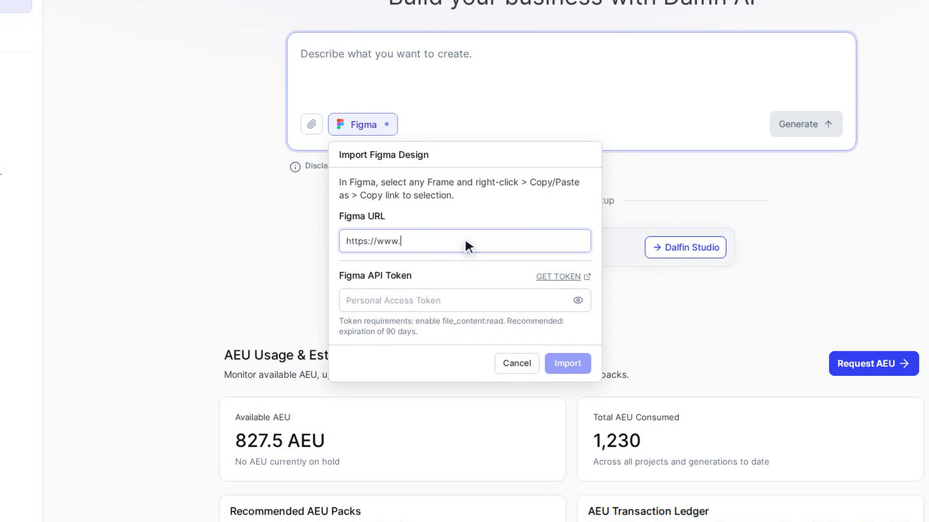Click the arrow icon in Dalfin Studio button
The image size is (929, 522).
point(657,247)
